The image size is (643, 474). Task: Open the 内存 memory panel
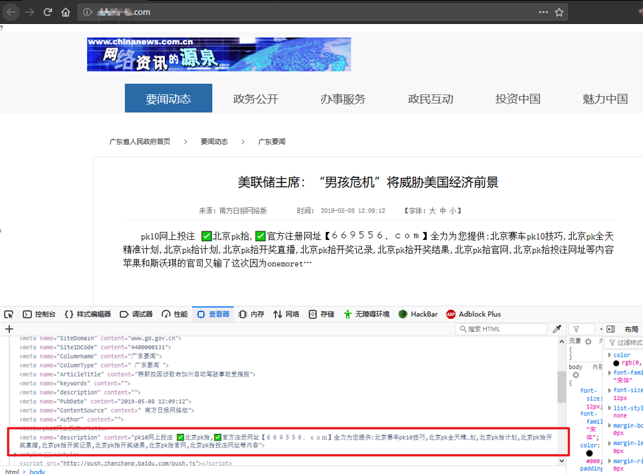251,314
